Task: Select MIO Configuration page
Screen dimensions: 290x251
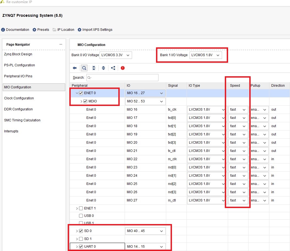Action: (34, 87)
